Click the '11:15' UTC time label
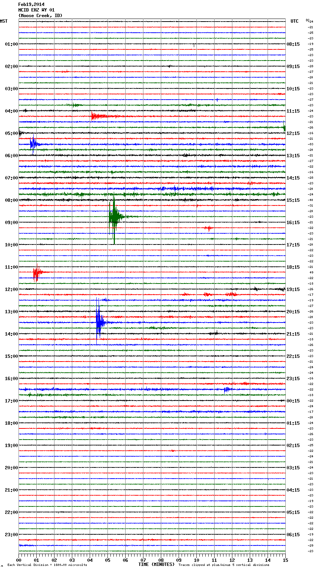The height and width of the screenshot is (570, 315). (293, 111)
